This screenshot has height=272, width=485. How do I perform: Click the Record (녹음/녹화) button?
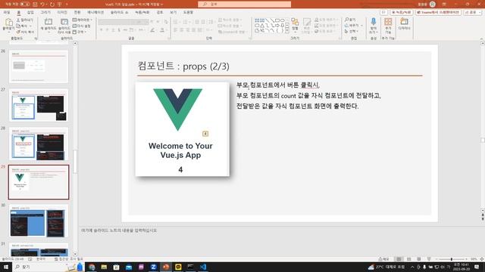(x=402, y=12)
